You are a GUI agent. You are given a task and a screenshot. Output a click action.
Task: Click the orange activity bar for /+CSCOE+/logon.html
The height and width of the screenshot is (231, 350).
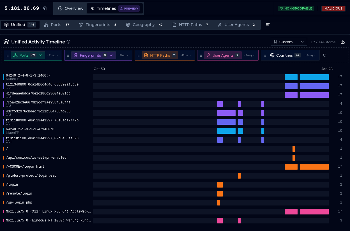pos(314,167)
